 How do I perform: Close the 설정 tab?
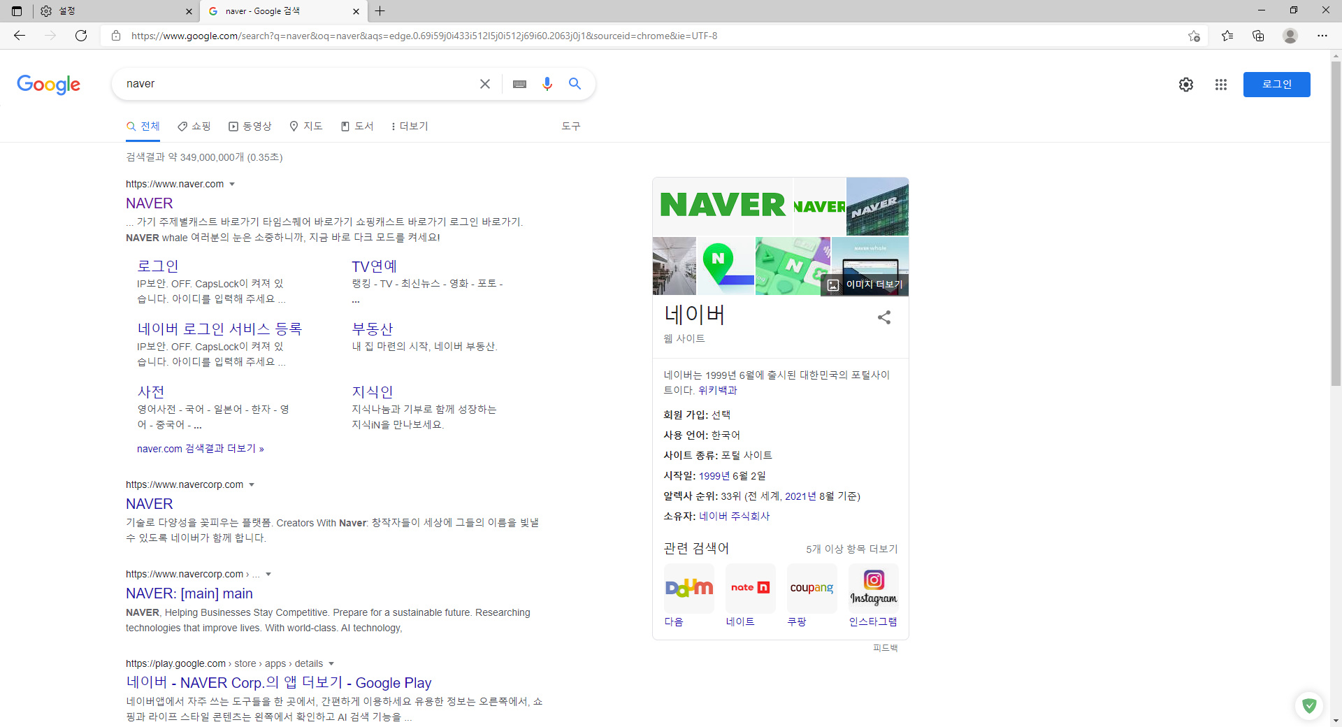[x=189, y=11]
